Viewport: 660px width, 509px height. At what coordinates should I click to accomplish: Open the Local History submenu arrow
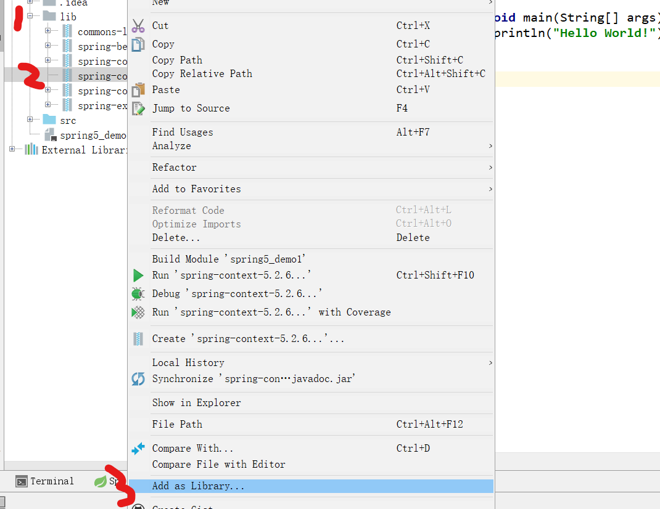click(x=490, y=362)
